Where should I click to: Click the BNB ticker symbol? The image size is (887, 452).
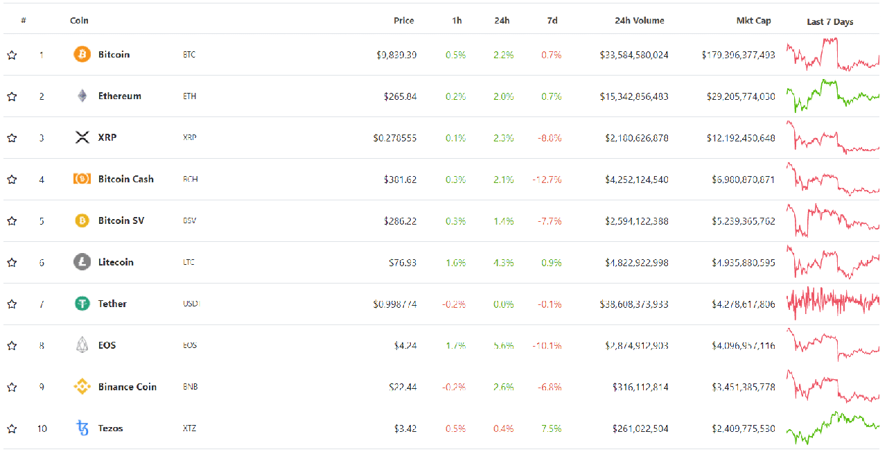191,388
